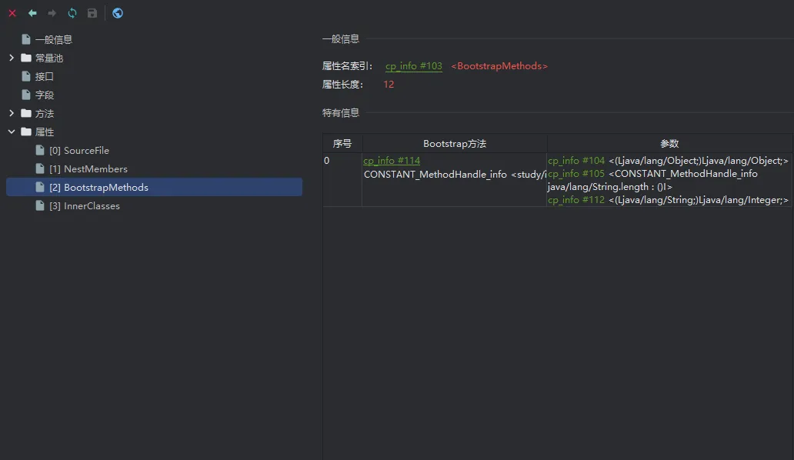Click the 参数 column header
This screenshot has width=794, height=460.
[x=669, y=144]
